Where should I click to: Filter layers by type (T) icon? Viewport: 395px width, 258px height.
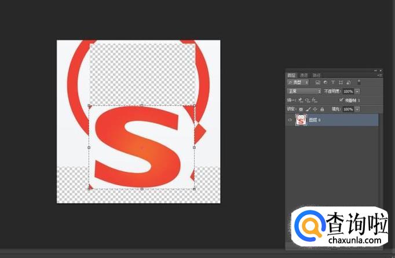pyautogui.click(x=333, y=82)
